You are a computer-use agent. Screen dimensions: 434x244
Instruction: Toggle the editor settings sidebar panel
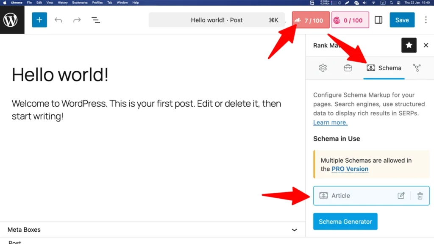tap(378, 20)
